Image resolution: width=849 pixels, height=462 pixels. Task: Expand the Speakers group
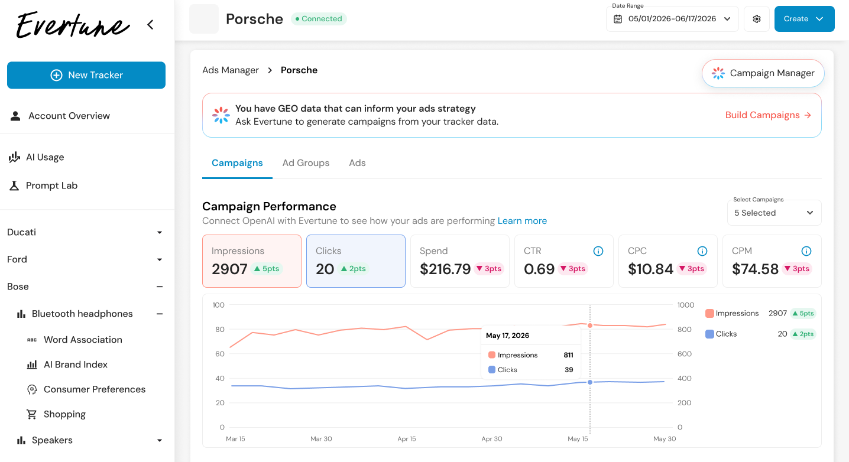pos(160,440)
